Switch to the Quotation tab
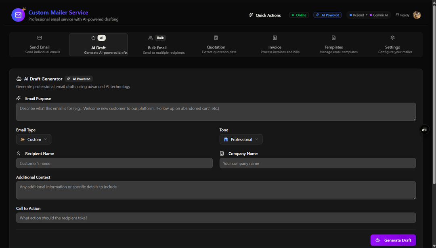The width and height of the screenshot is (436, 248). pyautogui.click(x=216, y=44)
